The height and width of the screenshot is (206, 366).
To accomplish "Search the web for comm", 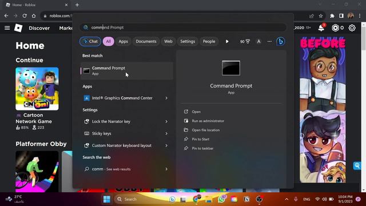I will click(112, 169).
